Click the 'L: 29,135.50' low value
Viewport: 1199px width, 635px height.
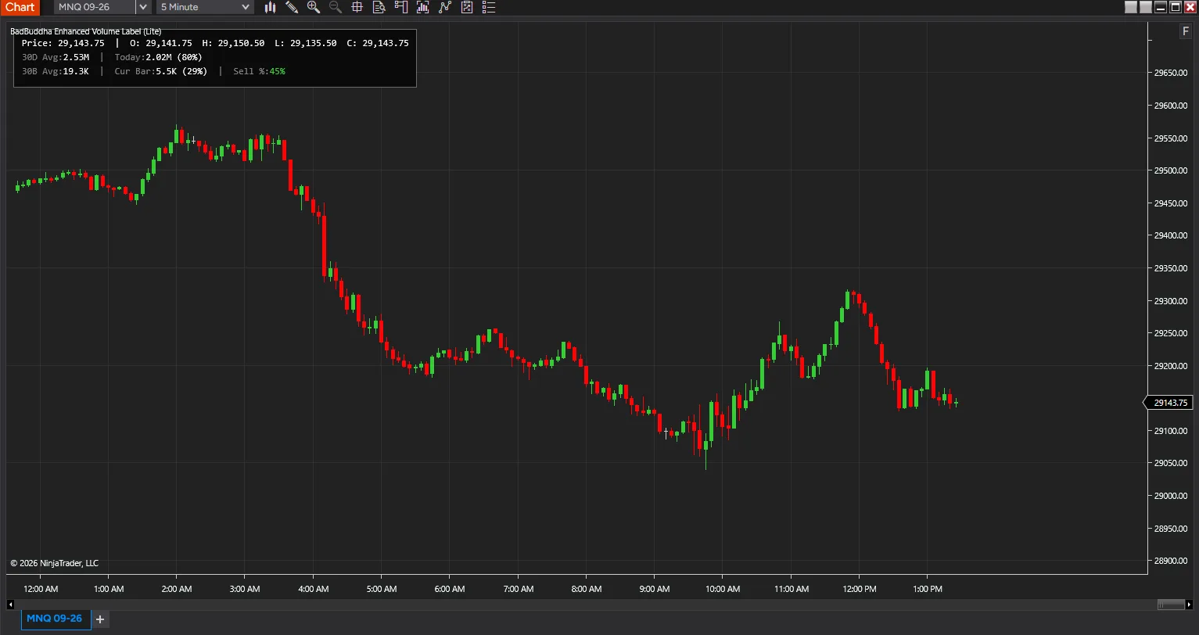(x=306, y=43)
